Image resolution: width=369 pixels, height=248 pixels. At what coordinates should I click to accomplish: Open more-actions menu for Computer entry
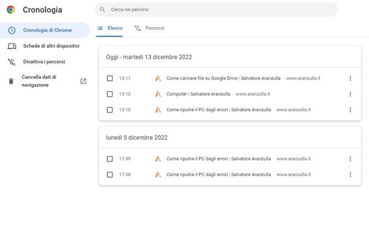[350, 94]
